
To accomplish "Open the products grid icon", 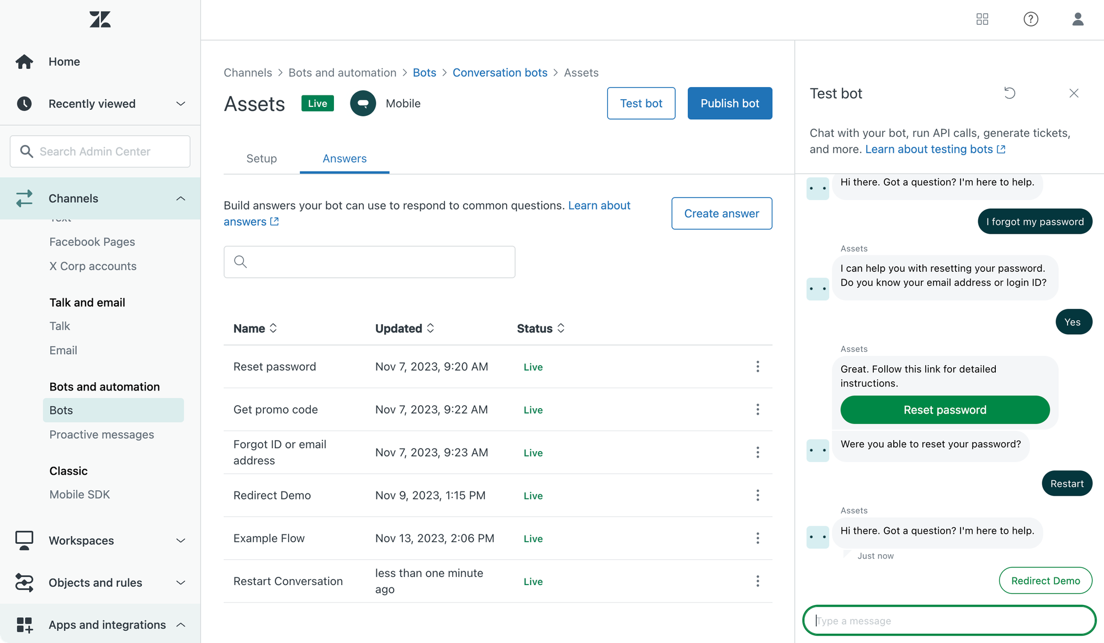I will (982, 19).
